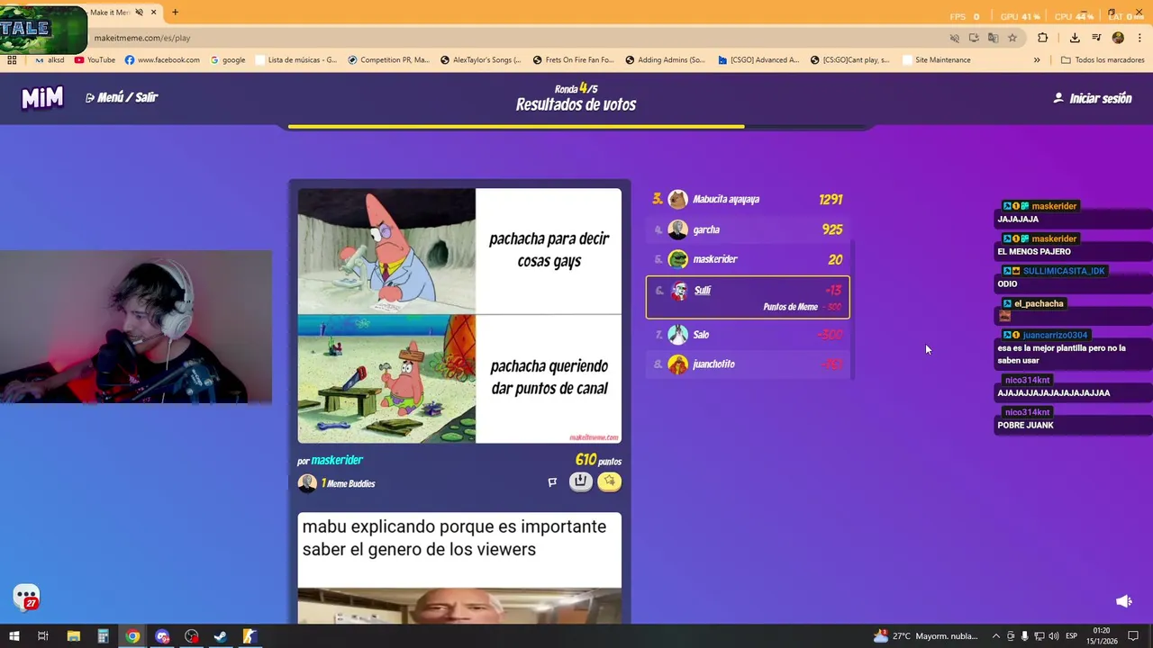Open maskerider author link under meme
1153x648 pixels.
click(x=337, y=460)
